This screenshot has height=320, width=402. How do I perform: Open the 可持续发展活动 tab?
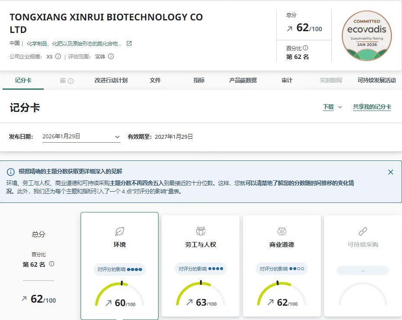pyautogui.click(x=376, y=80)
